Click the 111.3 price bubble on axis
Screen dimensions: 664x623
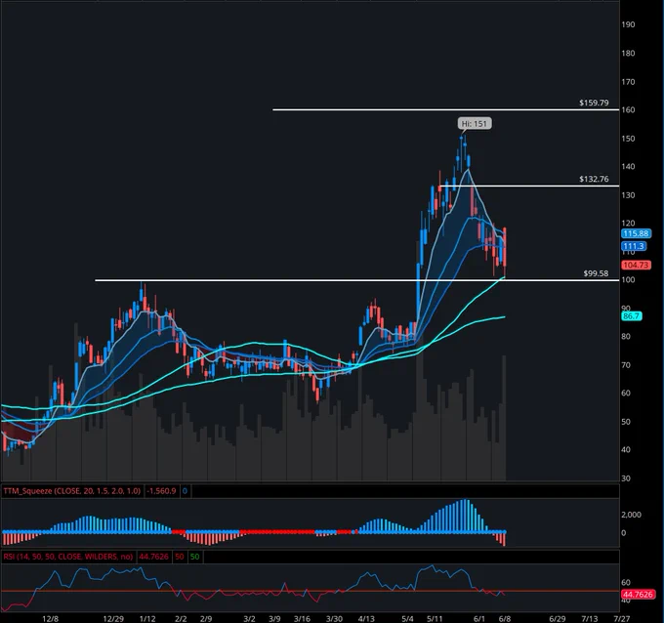634,246
